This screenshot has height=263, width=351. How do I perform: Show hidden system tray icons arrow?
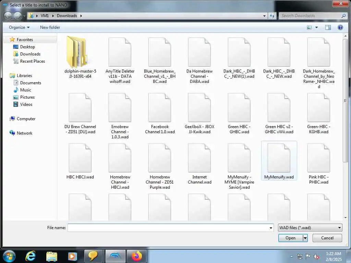(x=291, y=256)
